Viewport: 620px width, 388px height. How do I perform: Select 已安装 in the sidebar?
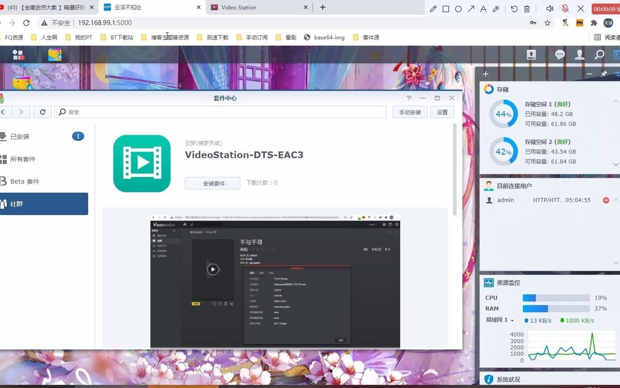(x=44, y=137)
